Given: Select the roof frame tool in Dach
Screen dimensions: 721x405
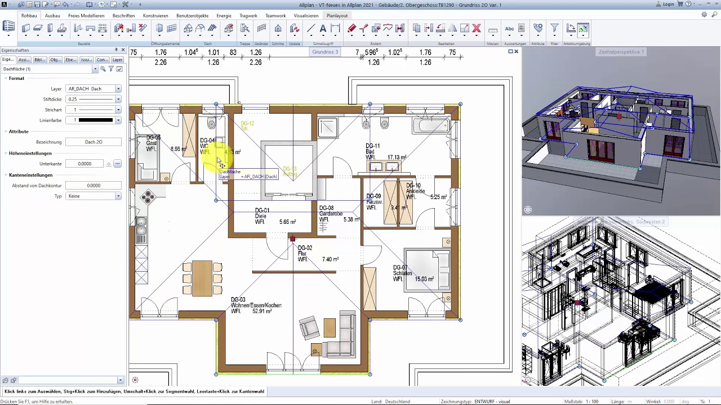Looking at the screenshot, I should 188,28.
